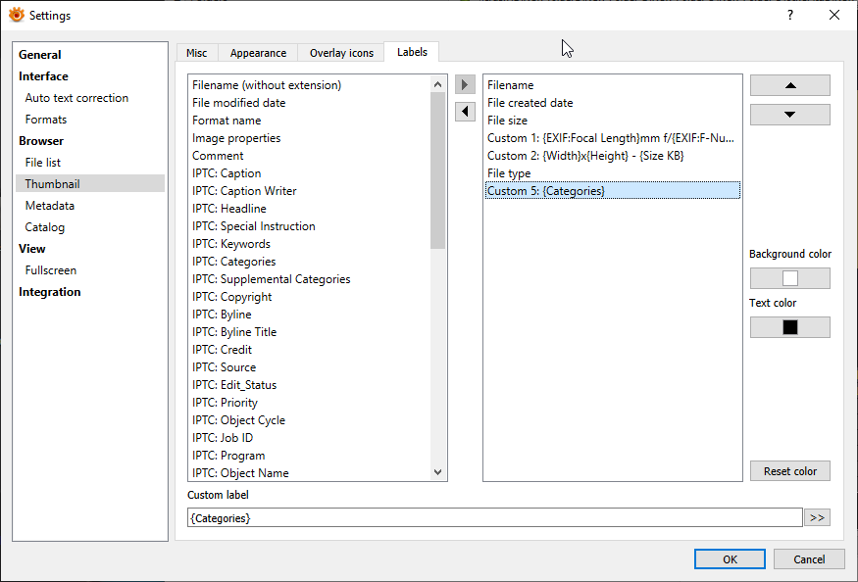Viewport: 858px width, 582px height.
Task: Switch to the Overlay icons tab
Action: [x=341, y=53]
